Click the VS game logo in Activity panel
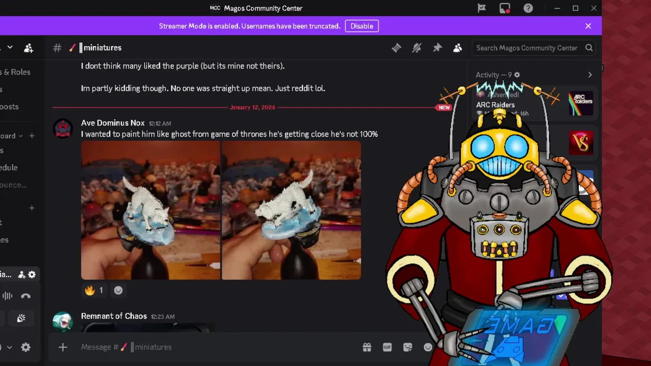Image resolution: width=651 pixels, height=366 pixels. click(581, 142)
